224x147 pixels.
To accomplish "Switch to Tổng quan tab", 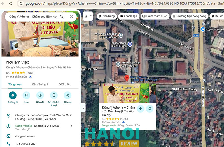I will click(15, 84).
